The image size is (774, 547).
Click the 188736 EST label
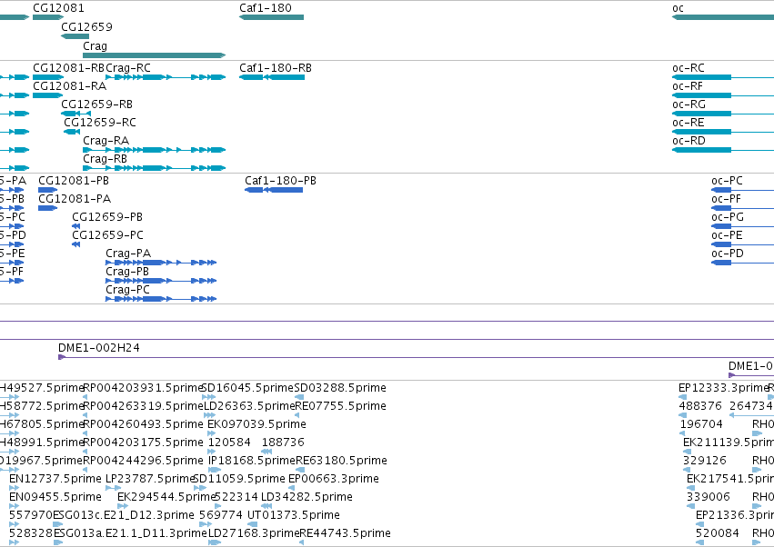(x=283, y=443)
